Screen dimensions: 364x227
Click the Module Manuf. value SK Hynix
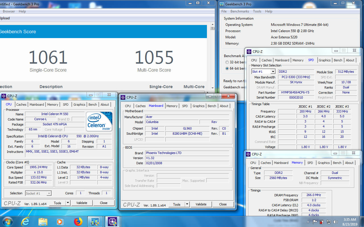(296, 82)
